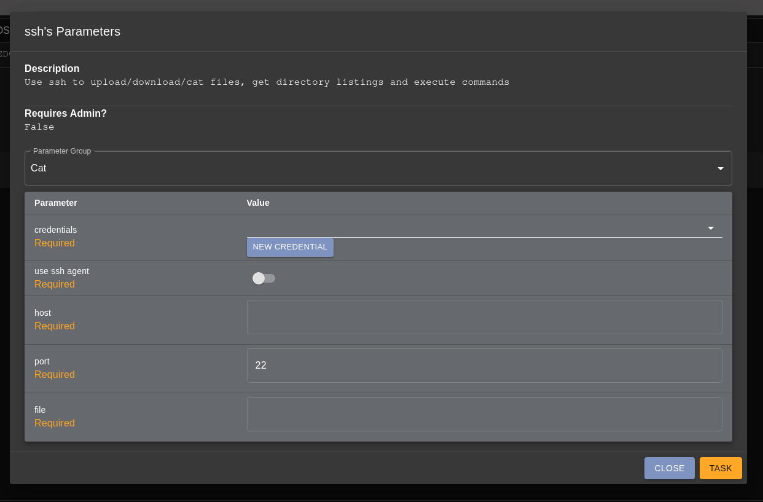Click the 'Required' label under credentials
763x502 pixels.
55,243
